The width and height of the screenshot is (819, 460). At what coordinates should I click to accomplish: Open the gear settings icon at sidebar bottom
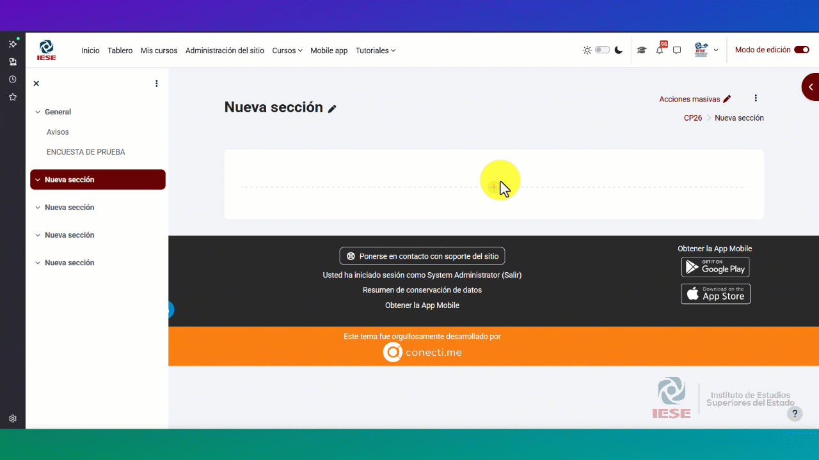pos(12,418)
